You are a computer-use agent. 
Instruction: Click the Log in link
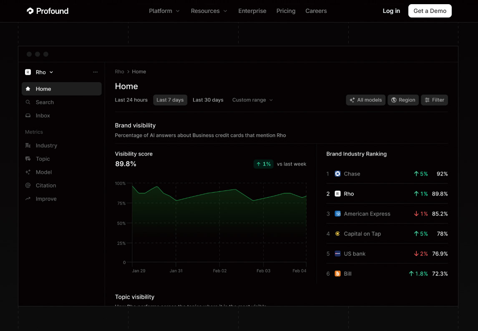(391, 11)
